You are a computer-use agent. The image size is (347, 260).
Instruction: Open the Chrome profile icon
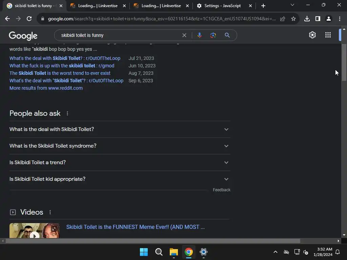pyautogui.click(x=329, y=19)
